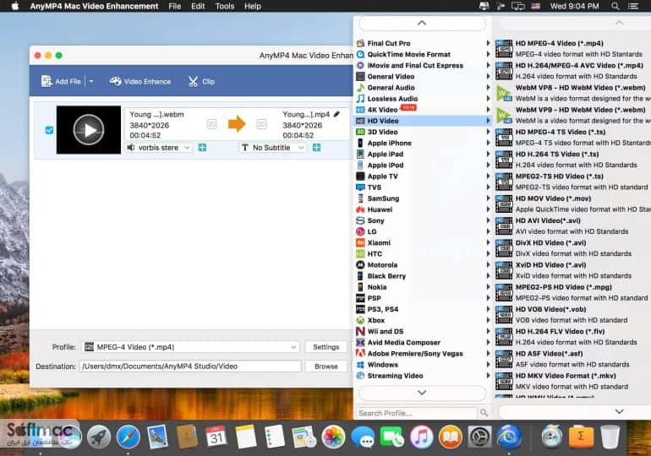This screenshot has height=456, width=651.
Task: Open the No Subtitle dropdown
Action: click(x=272, y=148)
